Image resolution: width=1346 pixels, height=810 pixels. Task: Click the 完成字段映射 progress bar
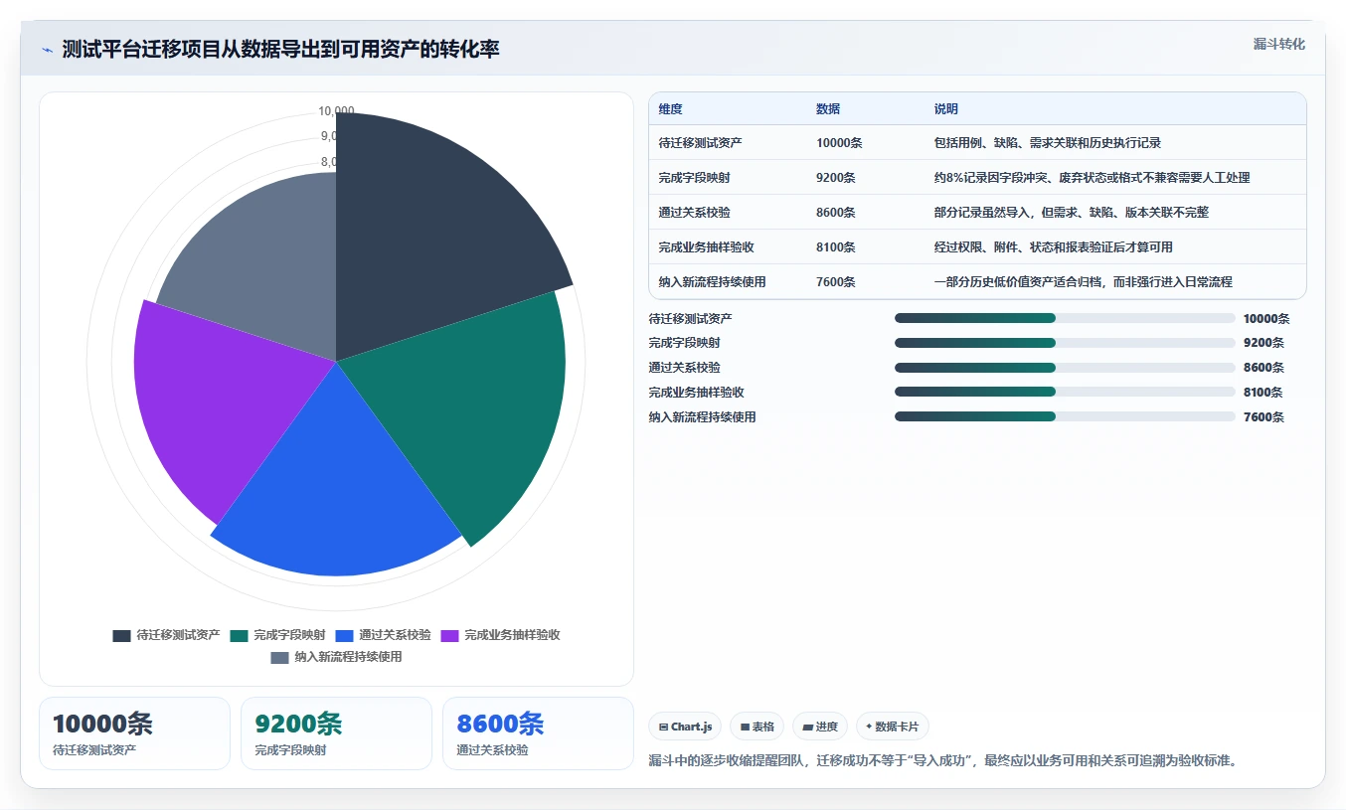coord(1065,343)
